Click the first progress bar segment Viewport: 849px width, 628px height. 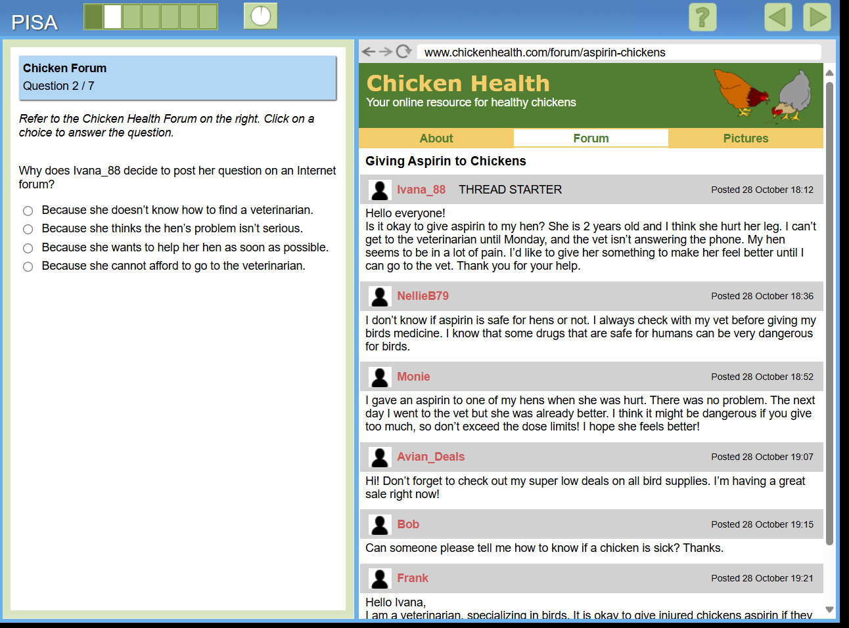93,17
